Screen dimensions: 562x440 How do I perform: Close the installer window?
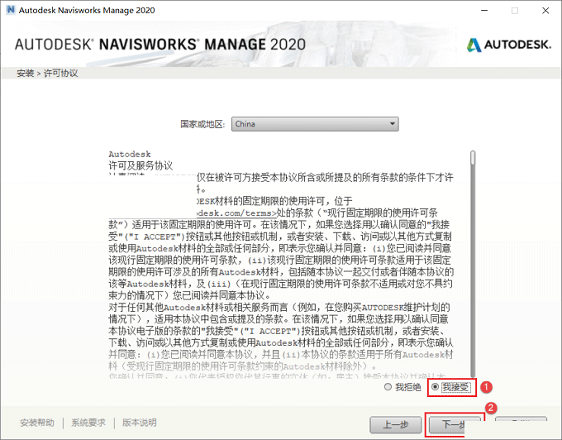(545, 11)
